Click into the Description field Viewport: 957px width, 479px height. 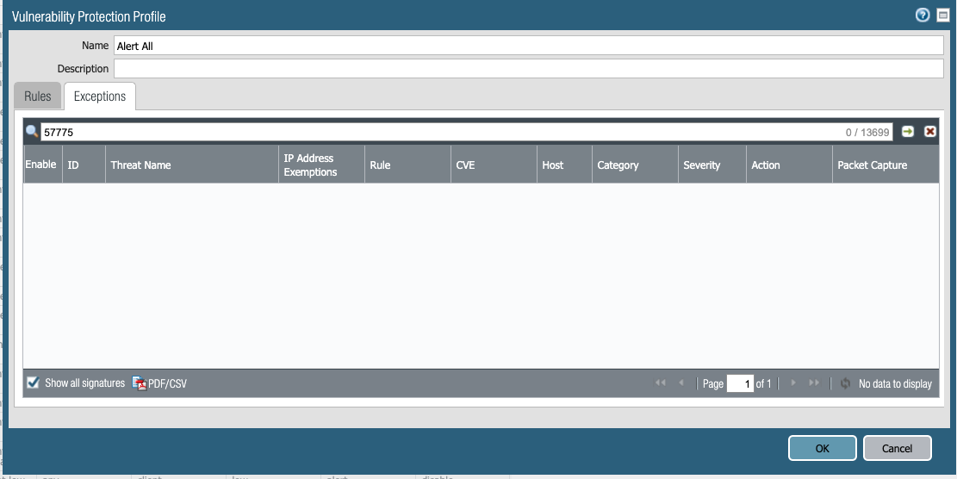529,68
